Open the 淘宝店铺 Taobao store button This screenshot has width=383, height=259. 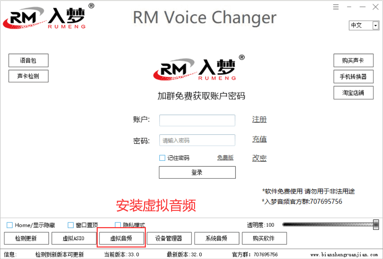click(354, 92)
